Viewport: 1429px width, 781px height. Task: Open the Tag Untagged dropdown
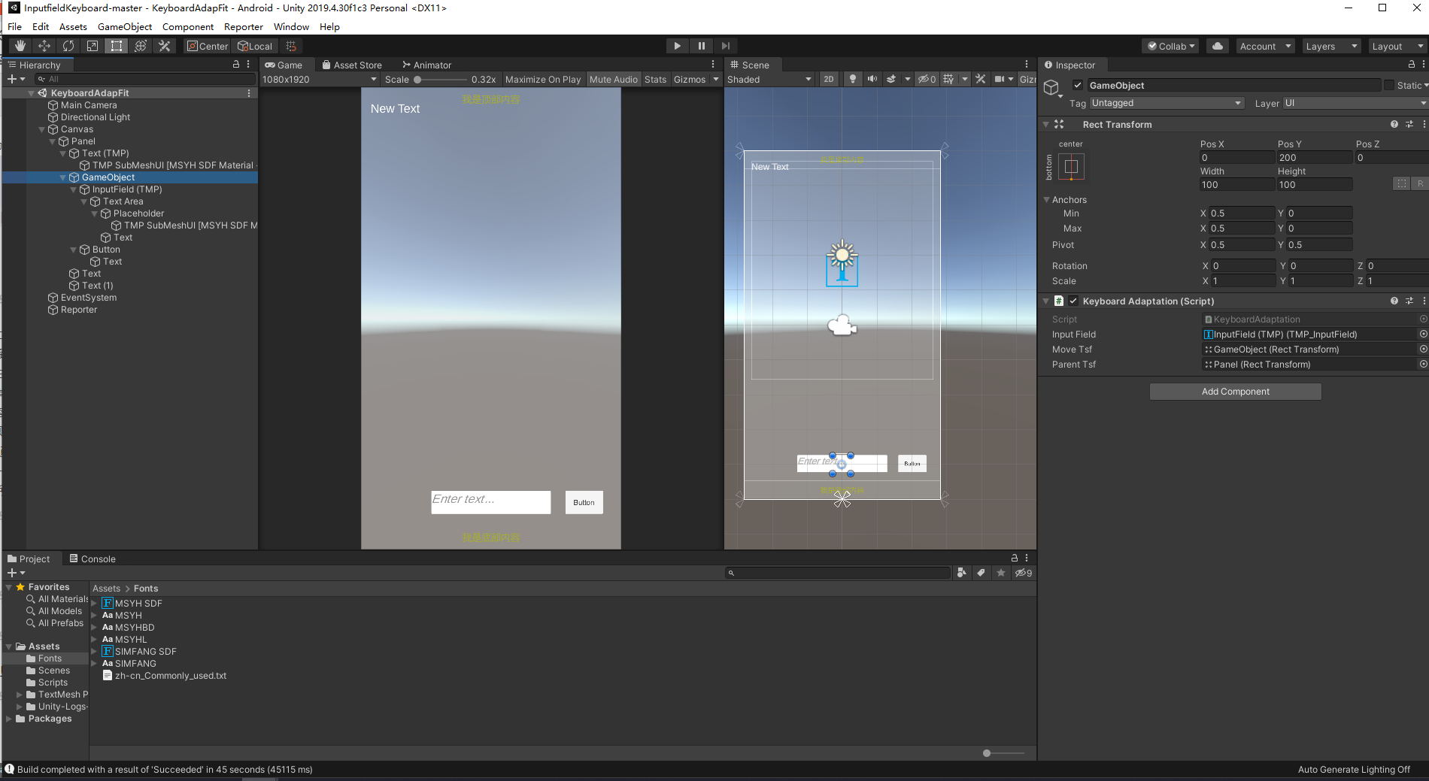pyautogui.click(x=1167, y=103)
